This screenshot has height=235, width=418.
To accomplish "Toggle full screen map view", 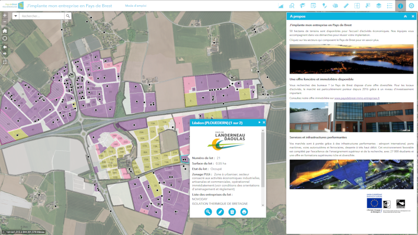I will 5,62.
